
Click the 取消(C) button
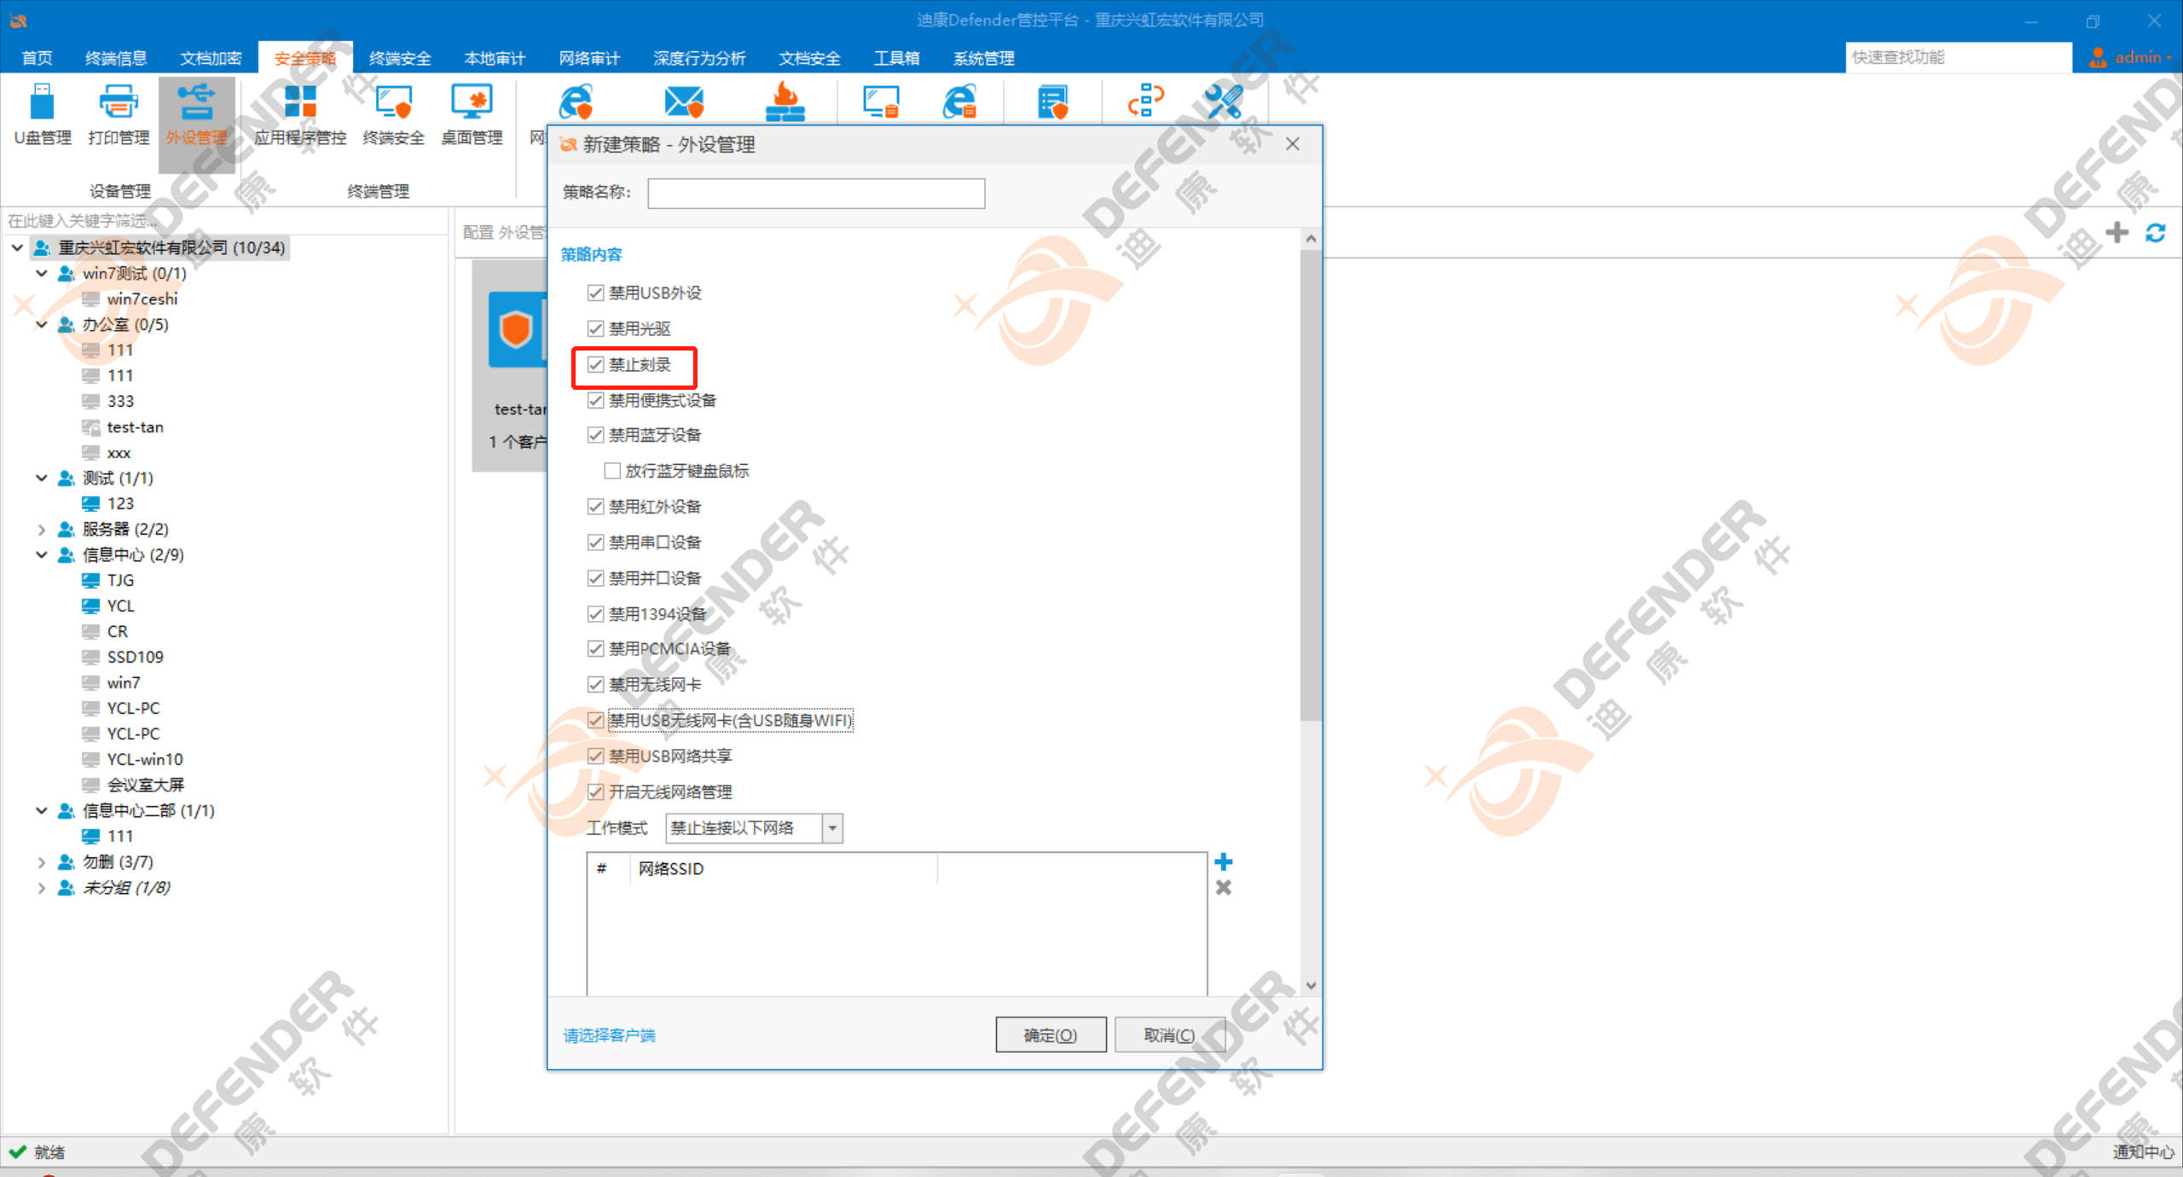[x=1169, y=1035]
